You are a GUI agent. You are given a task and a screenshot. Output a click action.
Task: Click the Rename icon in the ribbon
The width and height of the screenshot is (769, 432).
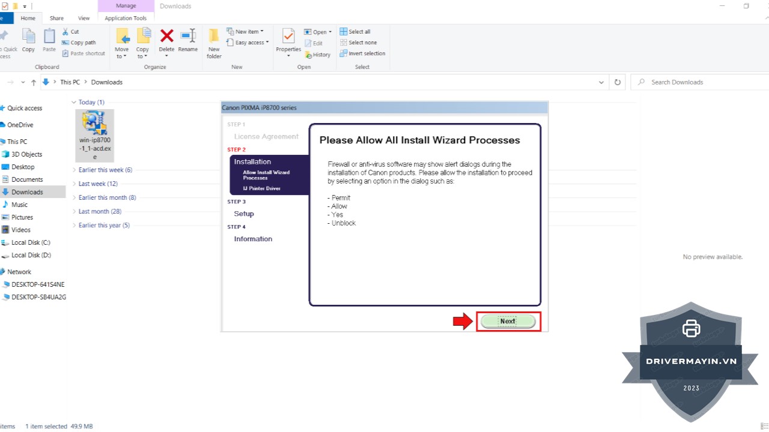click(x=188, y=37)
